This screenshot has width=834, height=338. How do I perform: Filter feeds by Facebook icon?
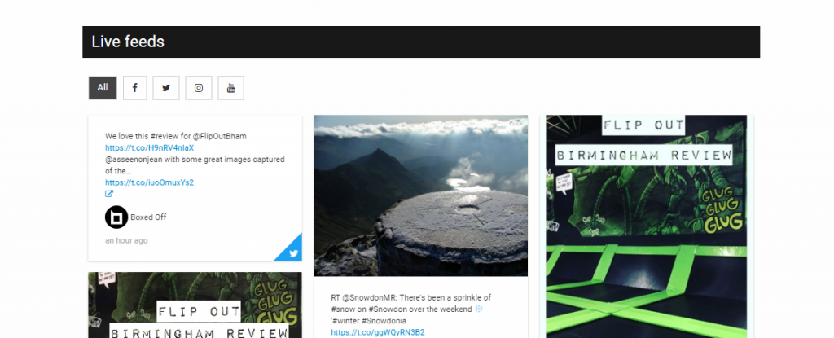[135, 88]
